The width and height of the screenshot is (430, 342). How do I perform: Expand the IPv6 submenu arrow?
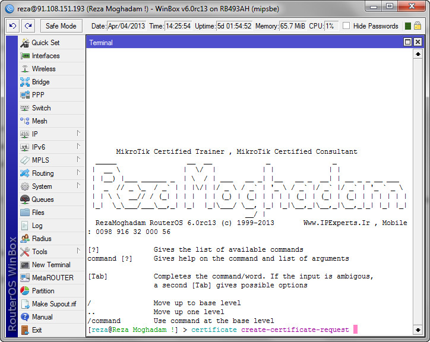click(x=78, y=146)
